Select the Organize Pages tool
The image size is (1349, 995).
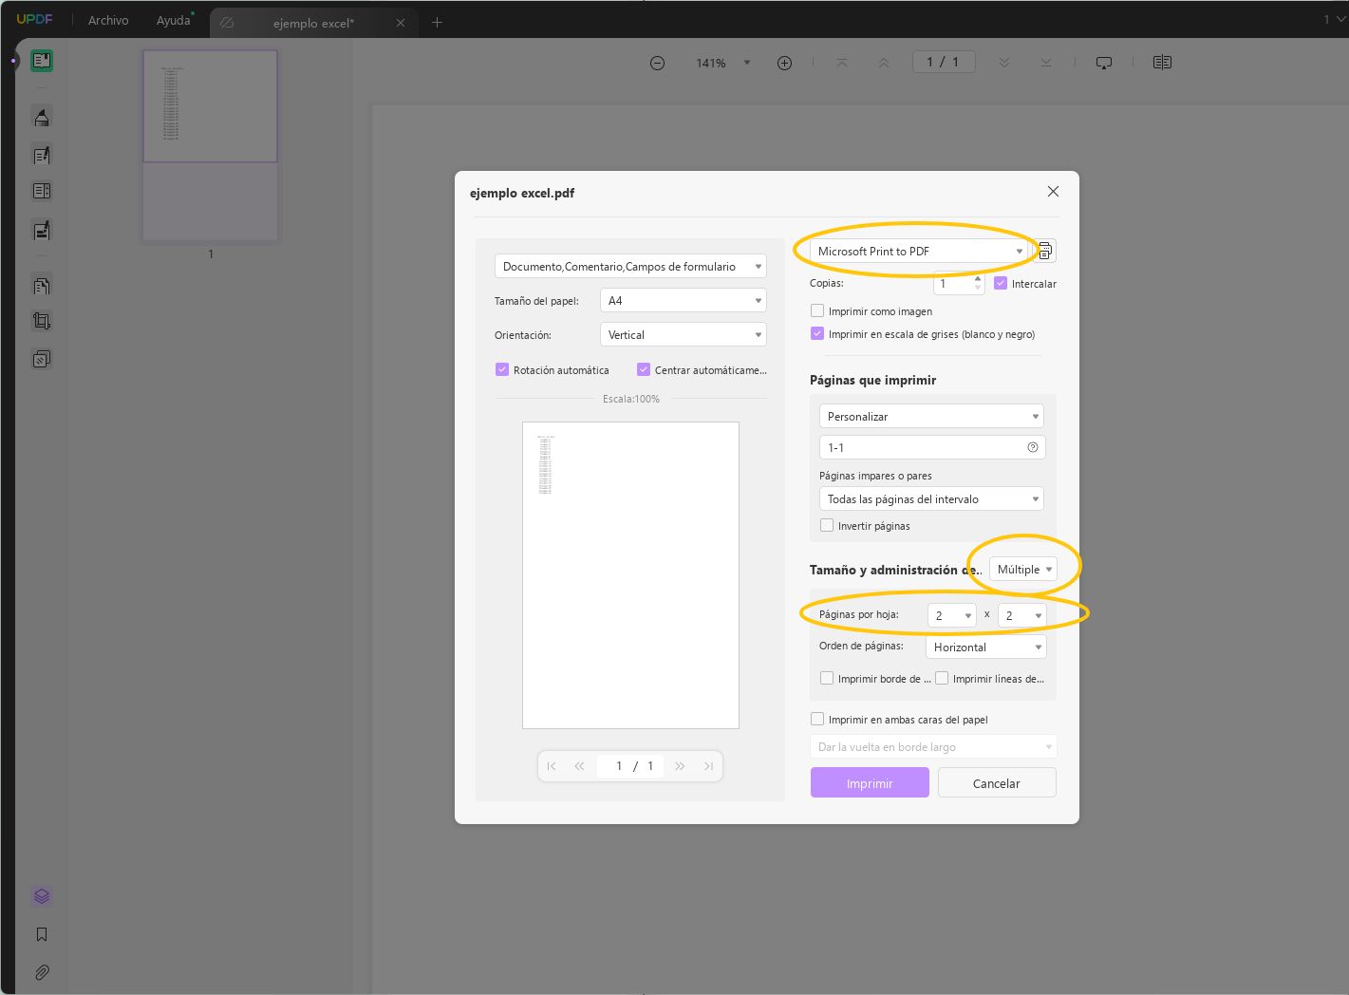pyautogui.click(x=42, y=285)
